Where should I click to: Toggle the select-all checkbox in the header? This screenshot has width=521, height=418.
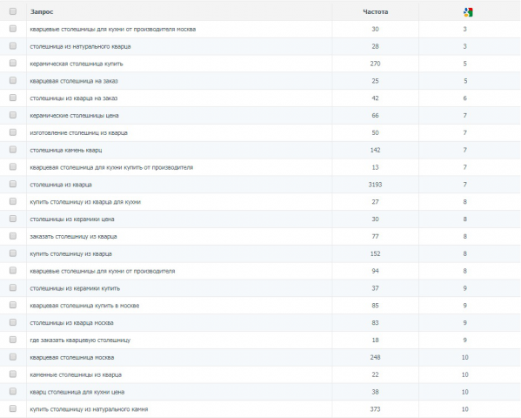[x=13, y=11]
